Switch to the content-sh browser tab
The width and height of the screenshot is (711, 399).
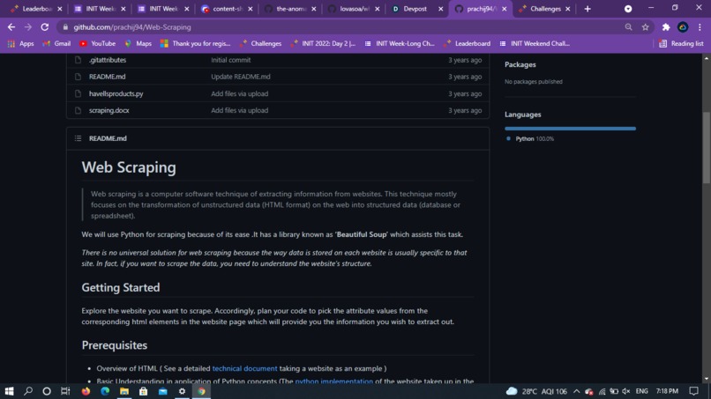[227, 9]
